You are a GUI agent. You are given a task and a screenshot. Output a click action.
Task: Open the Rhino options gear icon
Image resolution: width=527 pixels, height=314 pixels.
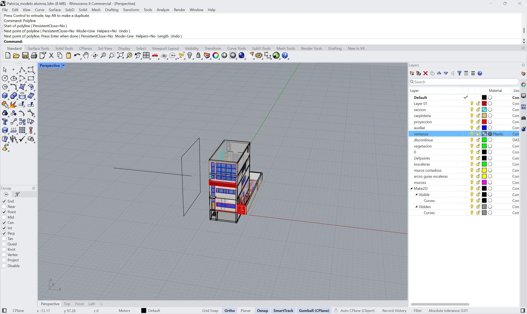pos(259,56)
